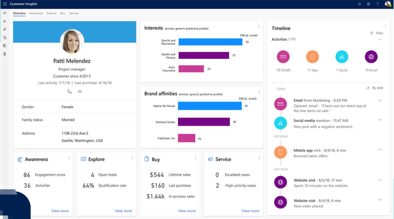Click the envelope icon under Patti's profile
394x219 pixels.
(80, 92)
